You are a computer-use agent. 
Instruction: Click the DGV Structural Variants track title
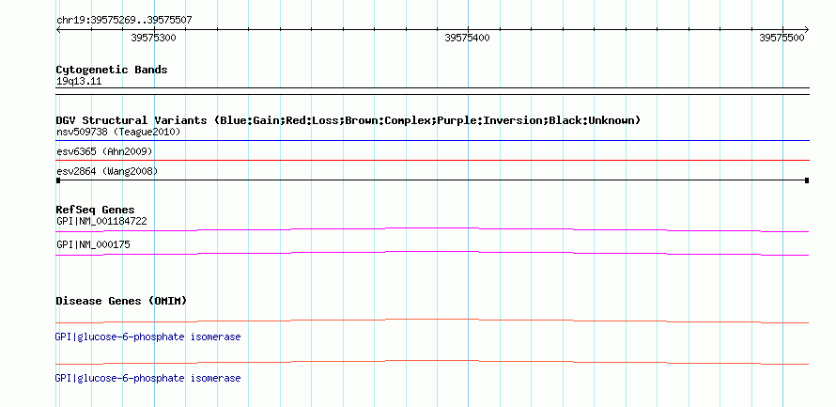pos(348,120)
